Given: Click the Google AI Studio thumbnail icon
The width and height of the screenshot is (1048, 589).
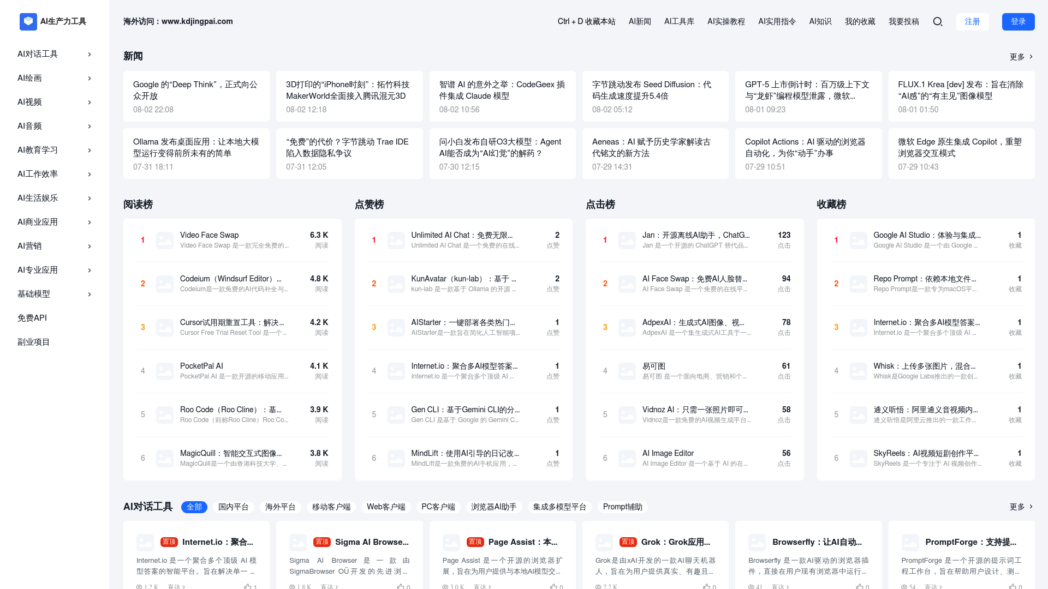Looking at the screenshot, I should pyautogui.click(x=859, y=240).
